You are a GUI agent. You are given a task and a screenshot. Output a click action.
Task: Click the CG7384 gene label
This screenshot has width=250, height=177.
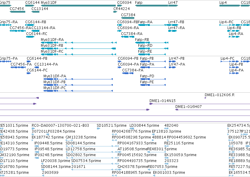128,15
